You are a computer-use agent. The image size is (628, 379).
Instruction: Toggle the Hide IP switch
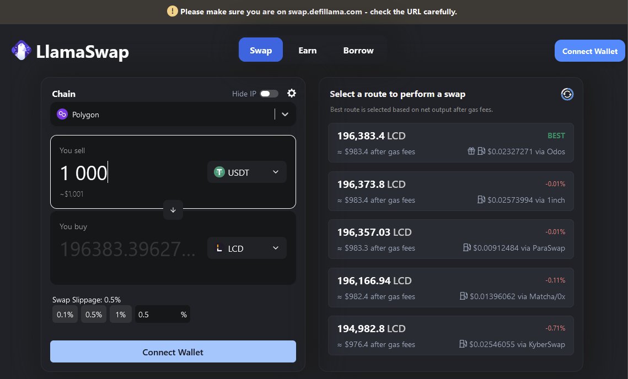269,94
